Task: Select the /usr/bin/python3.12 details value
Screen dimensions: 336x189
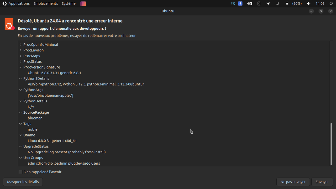Action: (86, 84)
